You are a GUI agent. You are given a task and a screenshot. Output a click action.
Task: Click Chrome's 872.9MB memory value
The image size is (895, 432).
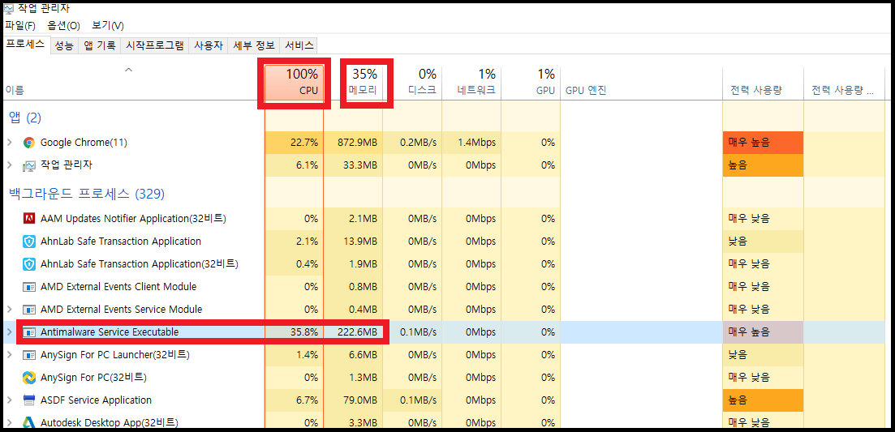[358, 143]
